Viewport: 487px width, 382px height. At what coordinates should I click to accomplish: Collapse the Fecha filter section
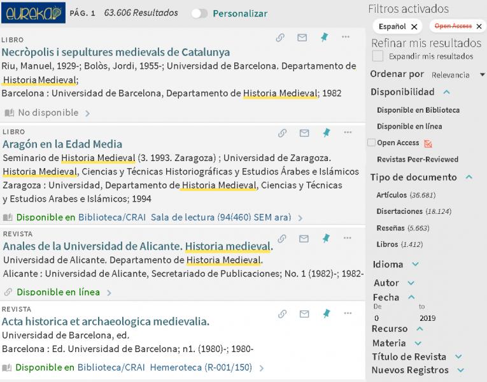(411, 297)
